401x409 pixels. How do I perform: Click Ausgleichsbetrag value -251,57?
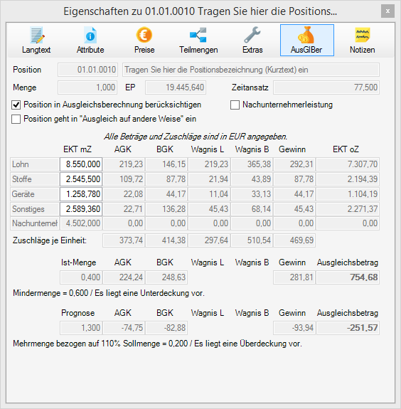[x=348, y=328]
